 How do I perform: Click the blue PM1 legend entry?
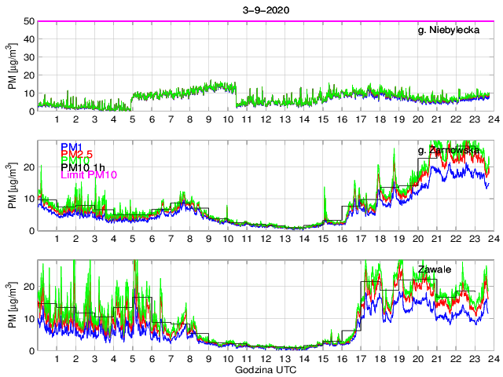pyautogui.click(x=72, y=147)
